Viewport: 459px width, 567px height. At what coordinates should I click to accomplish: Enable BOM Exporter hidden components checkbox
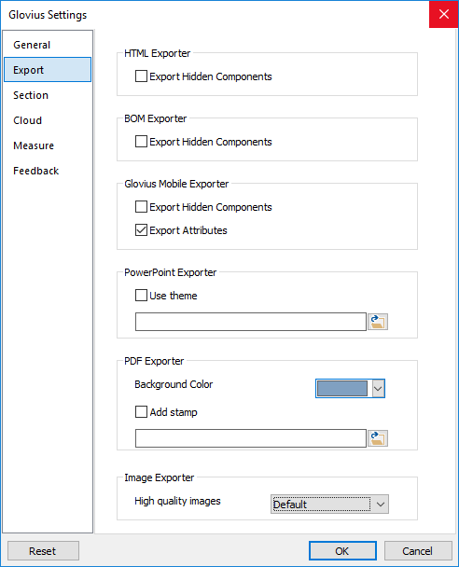coord(141,142)
